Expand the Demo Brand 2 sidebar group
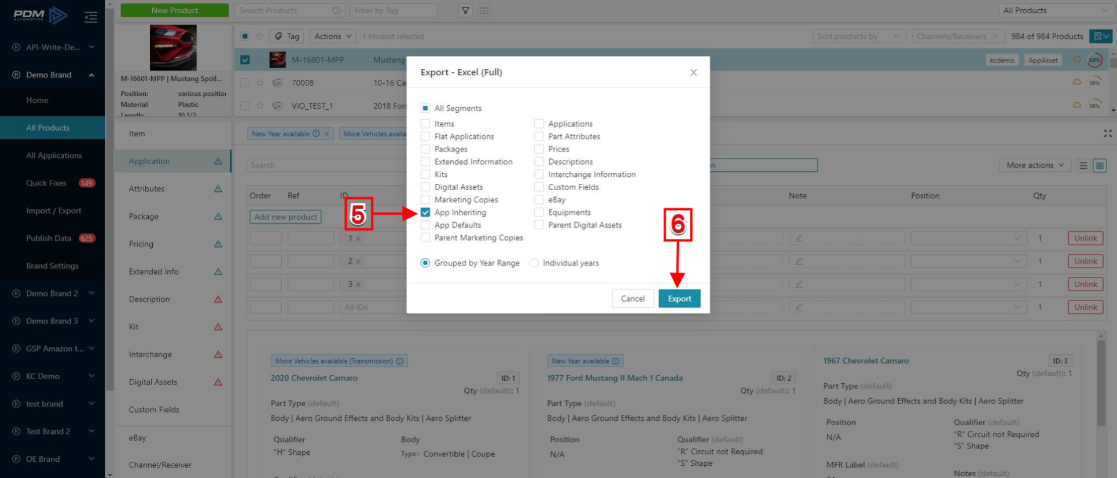 91,294
